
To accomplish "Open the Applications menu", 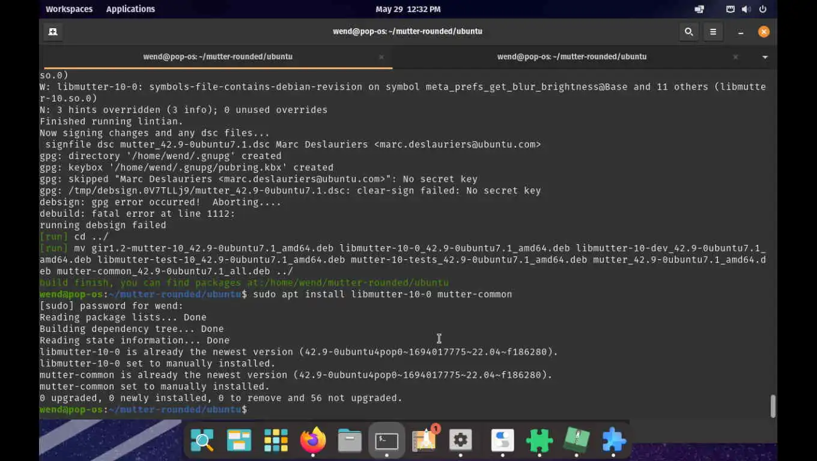I will click(130, 9).
